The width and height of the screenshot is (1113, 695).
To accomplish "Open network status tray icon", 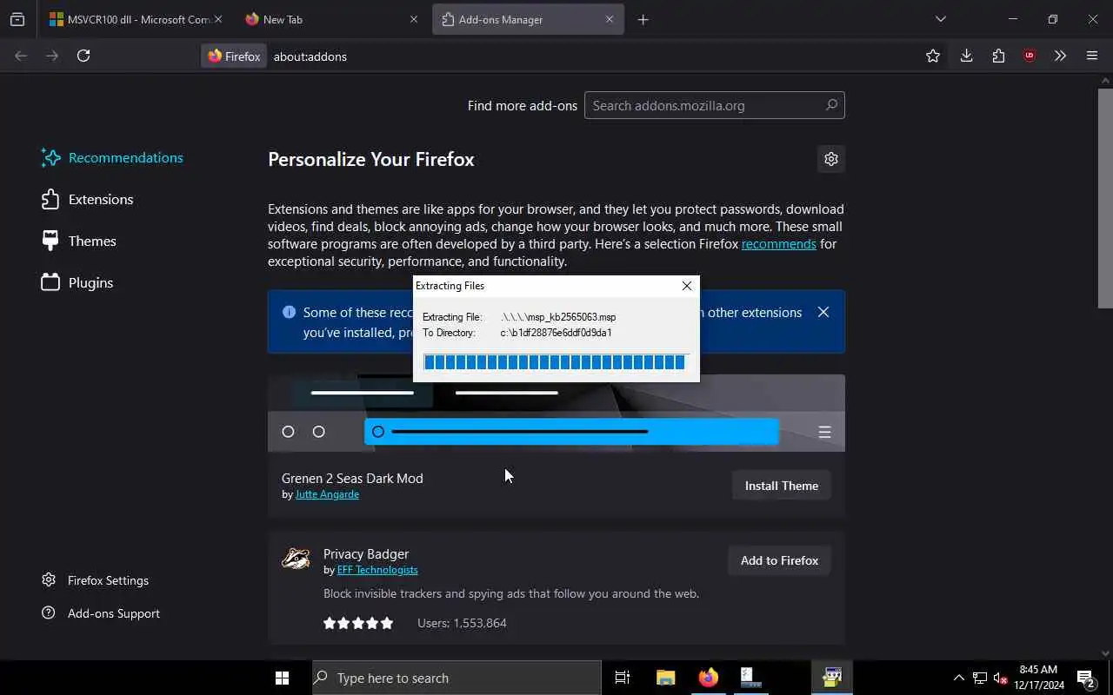I will (979, 678).
